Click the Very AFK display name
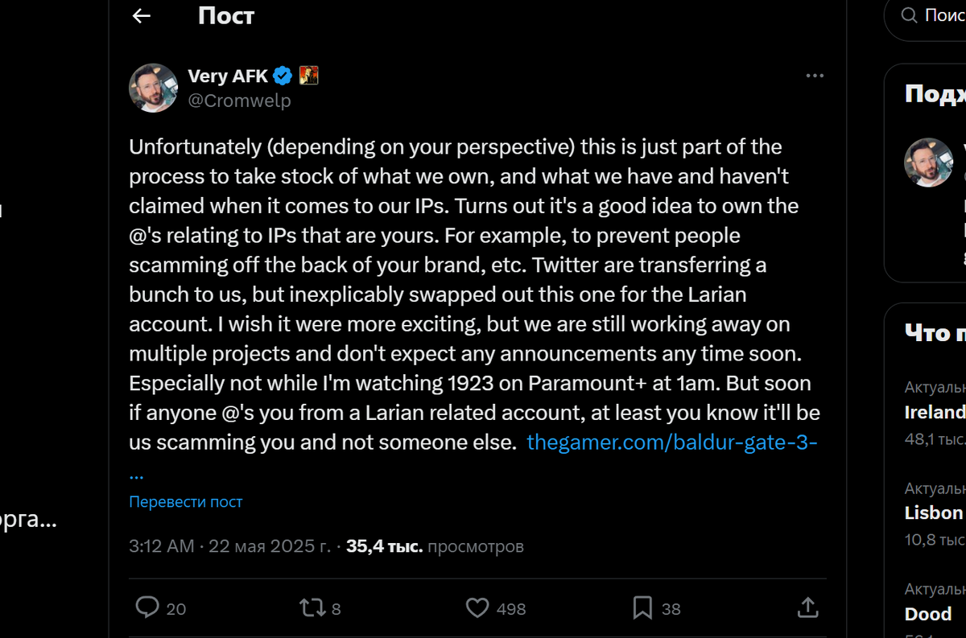 pos(228,76)
